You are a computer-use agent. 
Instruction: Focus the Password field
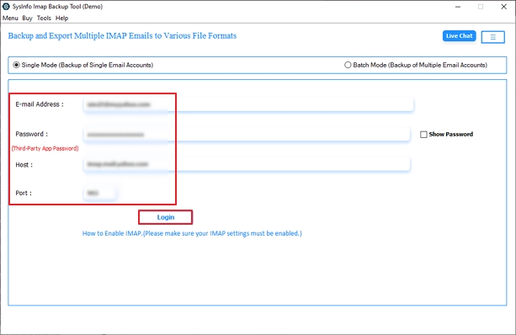247,135
